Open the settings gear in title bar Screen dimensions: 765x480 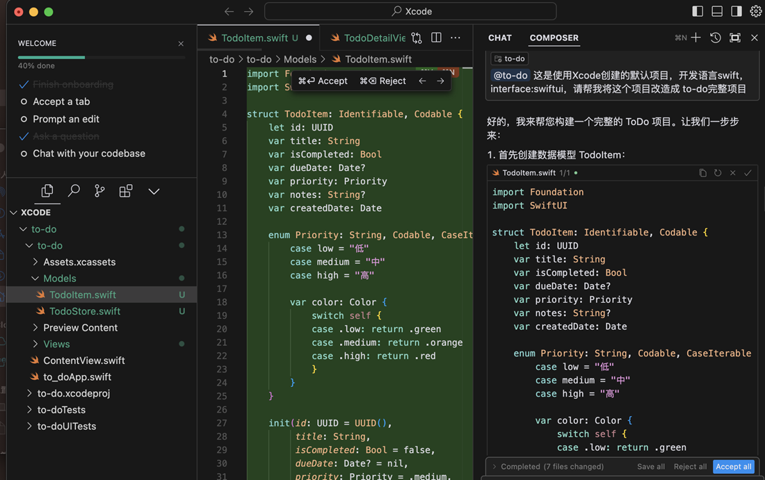pos(755,12)
